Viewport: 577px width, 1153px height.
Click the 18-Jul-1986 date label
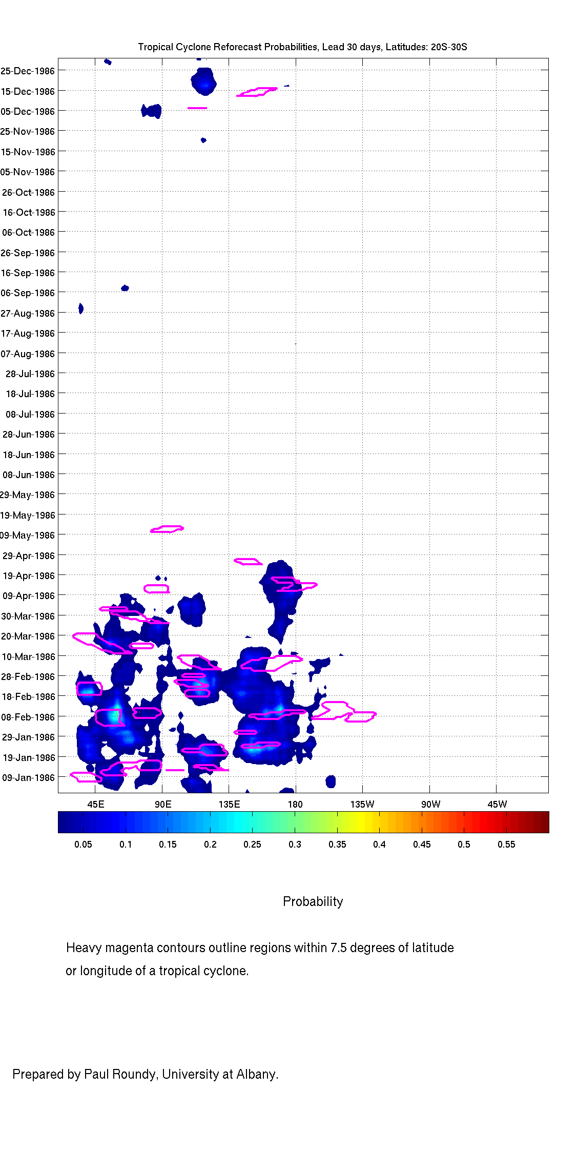30,394
